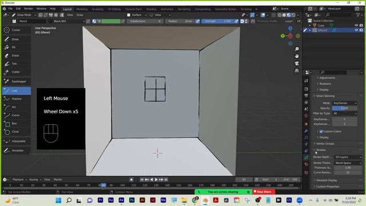This screenshot has width=366, height=206.
Task: Toggle radius pressure sensitivity button
Action: tap(197, 21)
